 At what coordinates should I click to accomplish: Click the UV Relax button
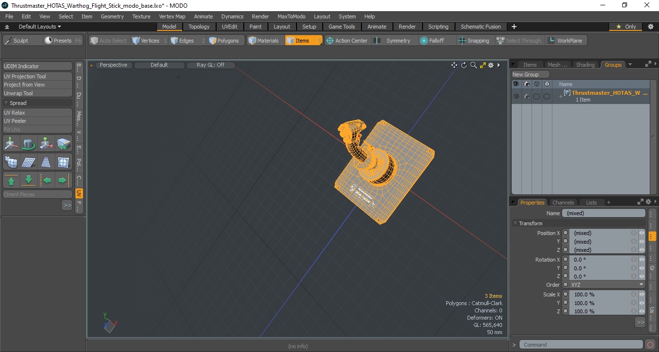point(38,113)
